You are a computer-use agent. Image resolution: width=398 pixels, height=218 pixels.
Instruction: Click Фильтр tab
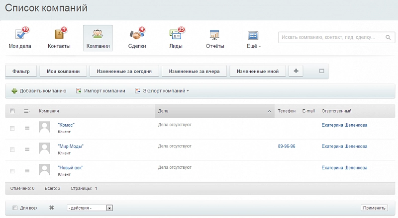[21, 71]
